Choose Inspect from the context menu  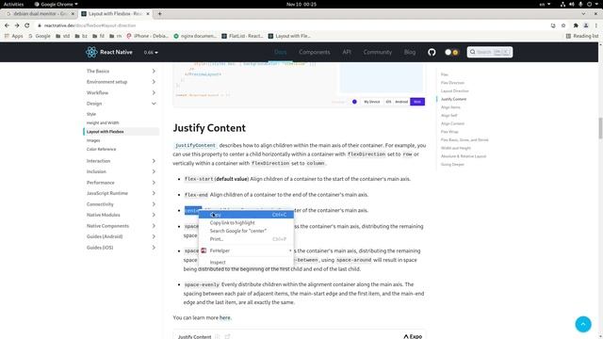[246, 262]
